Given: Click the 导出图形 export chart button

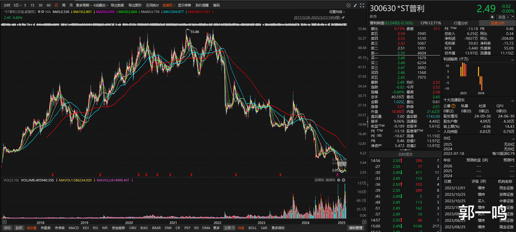Looking at the screenshot, I should click(x=135, y=5).
